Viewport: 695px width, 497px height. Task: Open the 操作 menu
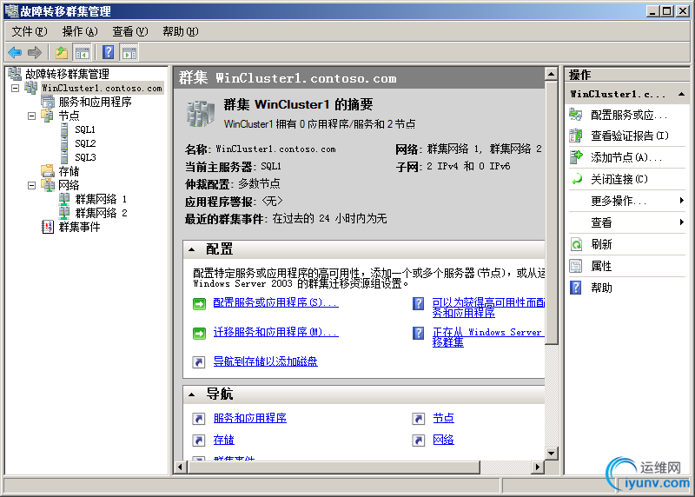click(x=80, y=31)
